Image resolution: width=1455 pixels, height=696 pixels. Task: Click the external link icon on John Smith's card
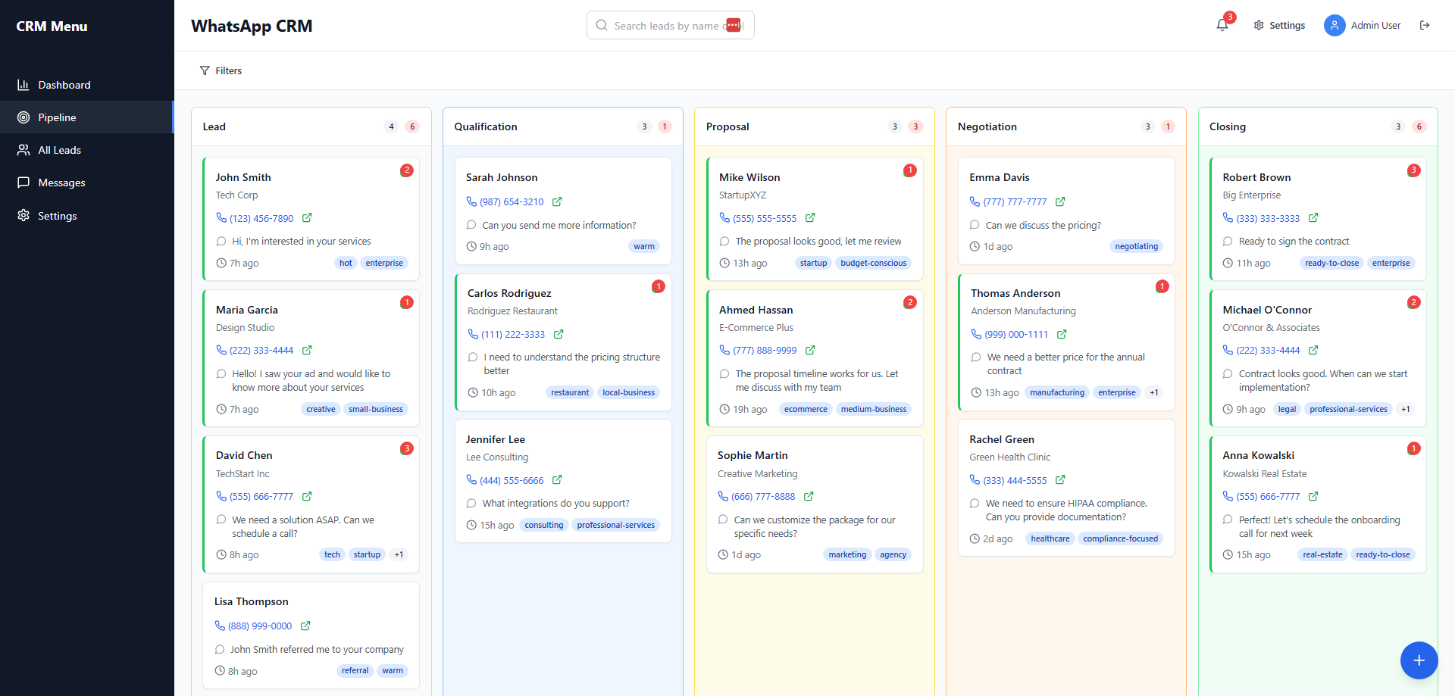tap(306, 218)
